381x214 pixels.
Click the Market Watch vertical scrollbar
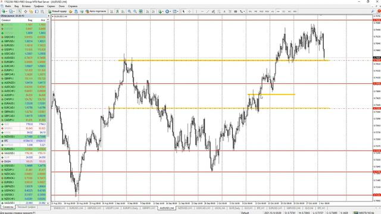(x=48, y=112)
